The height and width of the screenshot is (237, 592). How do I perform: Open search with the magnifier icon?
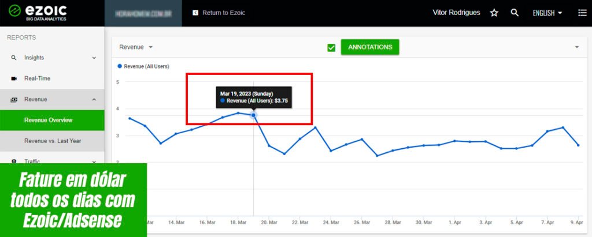[x=515, y=13]
